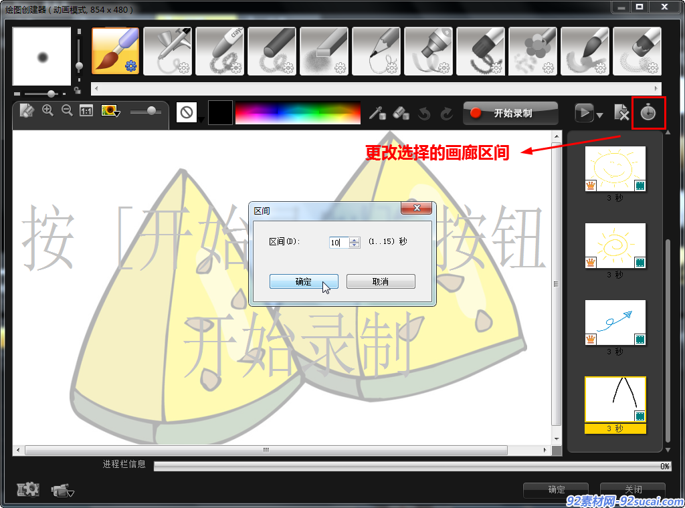This screenshot has height=508, width=685.
Task: Click canvas vertical scrollbar down arrow
Action: 557,438
